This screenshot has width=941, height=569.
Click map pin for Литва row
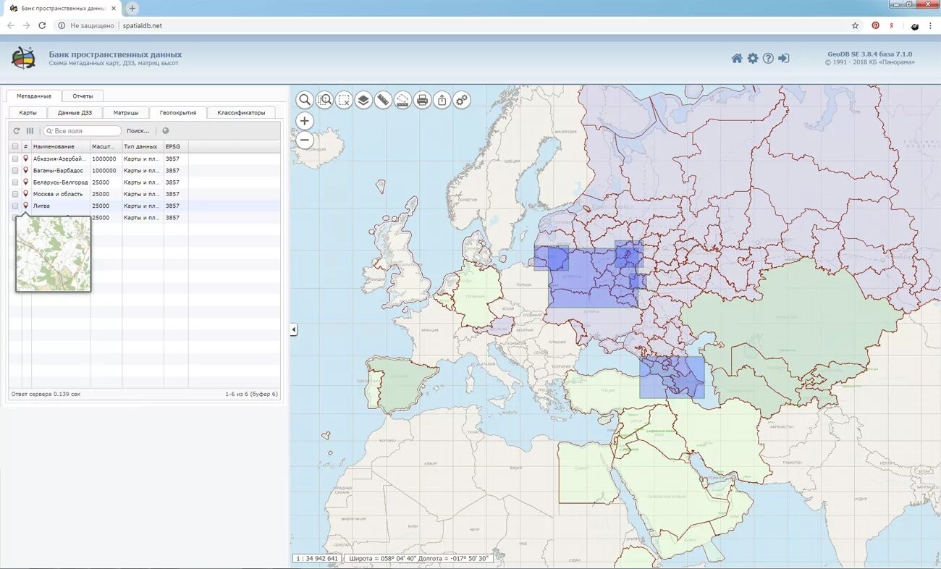[25, 206]
